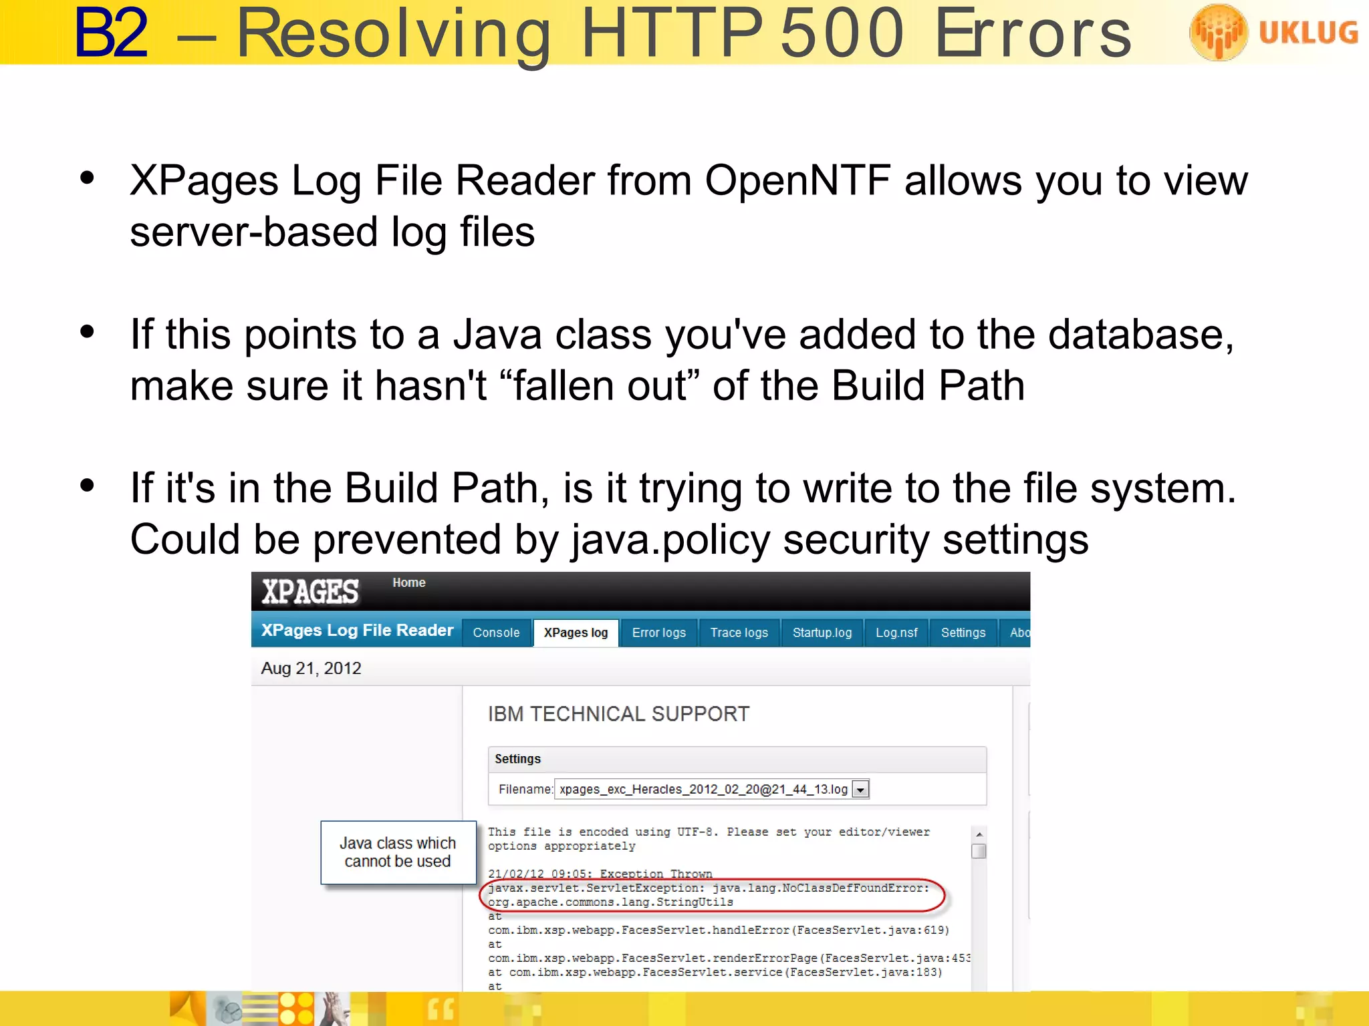Open the Trace logs tab

pyautogui.click(x=739, y=633)
